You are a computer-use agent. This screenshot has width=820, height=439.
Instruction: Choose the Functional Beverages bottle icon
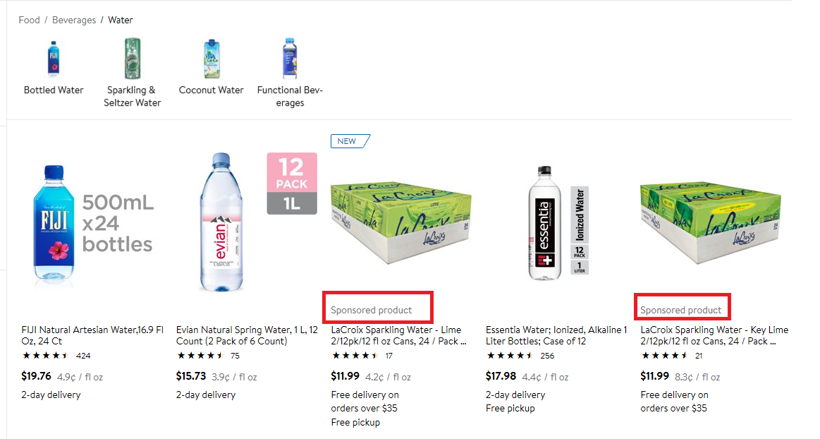(x=290, y=59)
